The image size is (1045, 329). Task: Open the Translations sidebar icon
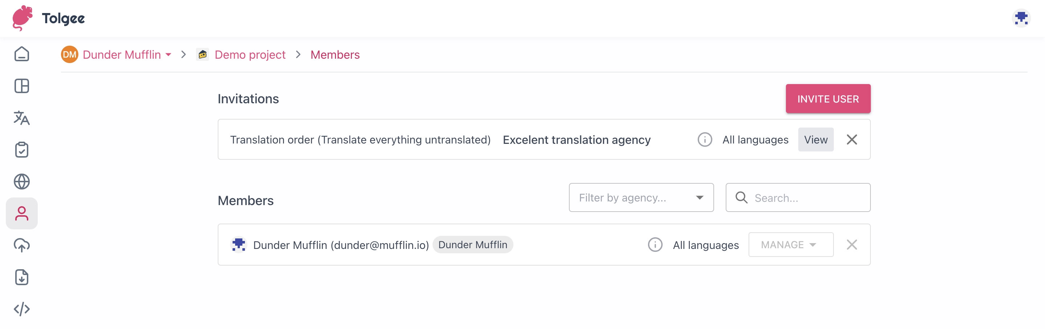point(21,118)
